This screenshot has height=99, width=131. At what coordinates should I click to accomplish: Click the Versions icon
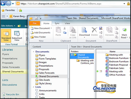109,30
